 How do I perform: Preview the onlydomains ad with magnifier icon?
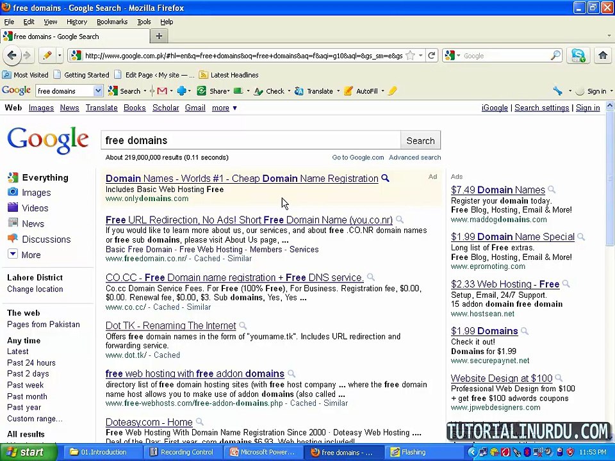click(x=386, y=179)
